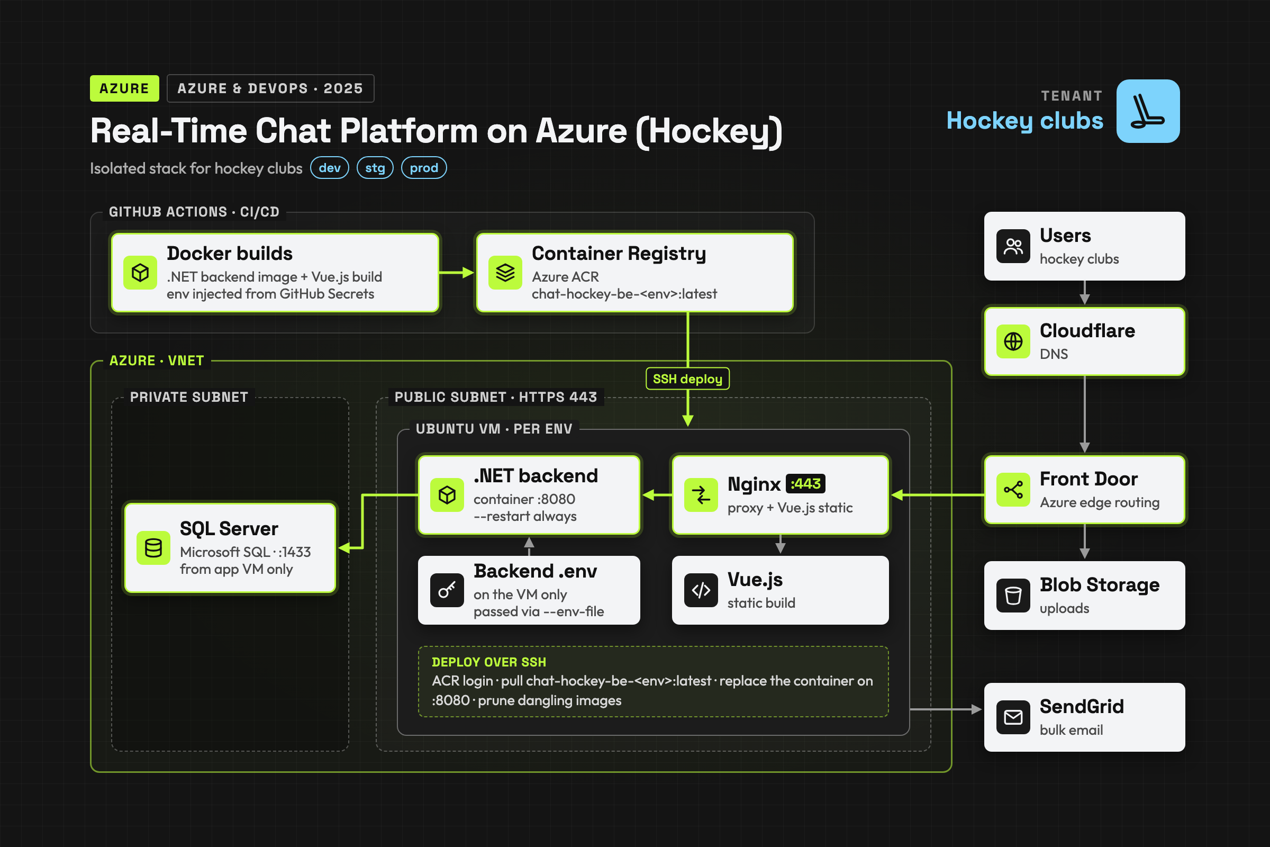
Task: Click the AZURE · VNET heading
Action: coord(157,361)
